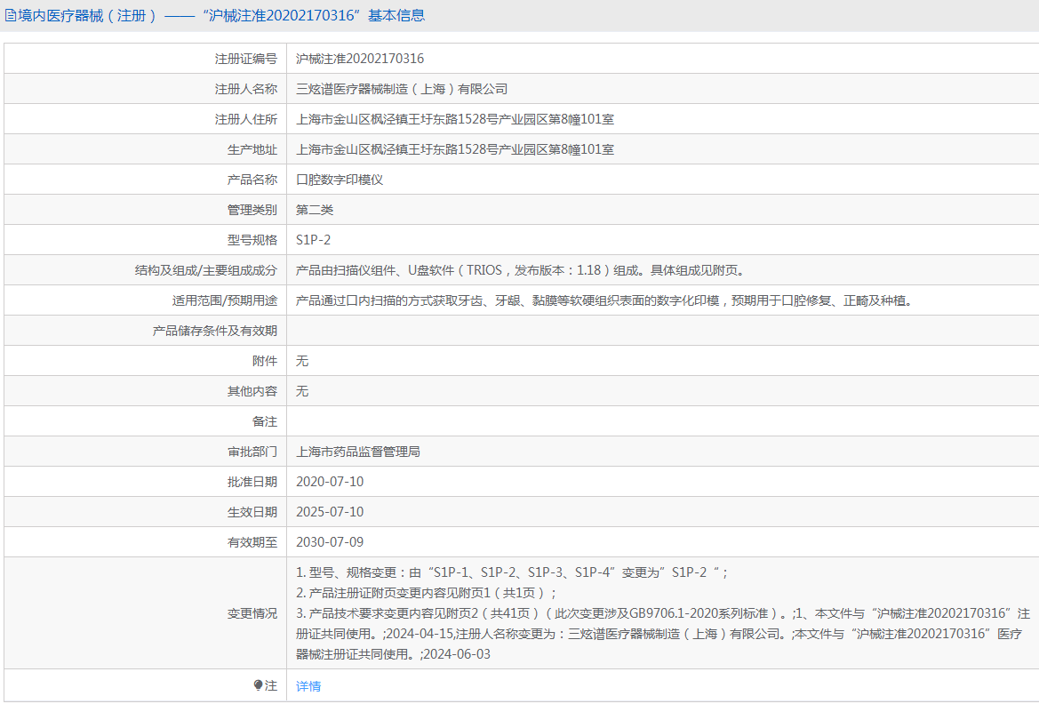Click the document icon in the page header
The width and height of the screenshot is (1039, 704).
click(x=12, y=15)
